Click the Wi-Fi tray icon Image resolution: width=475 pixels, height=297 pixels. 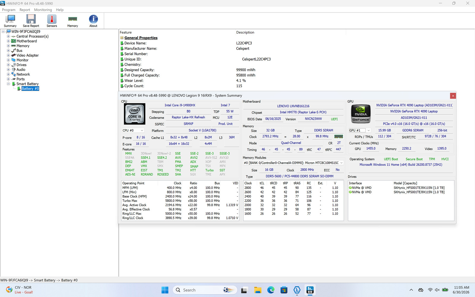coord(430,290)
